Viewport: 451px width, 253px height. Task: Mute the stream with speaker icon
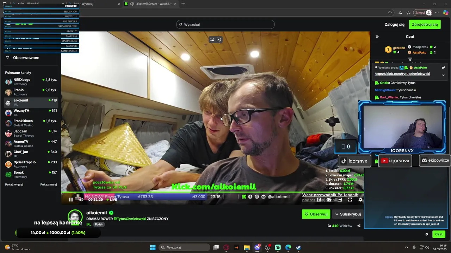(81, 200)
